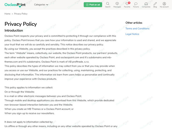172x129 pixels.
Task: Go to Home breadcrumb link
Action: (x=7, y=14)
